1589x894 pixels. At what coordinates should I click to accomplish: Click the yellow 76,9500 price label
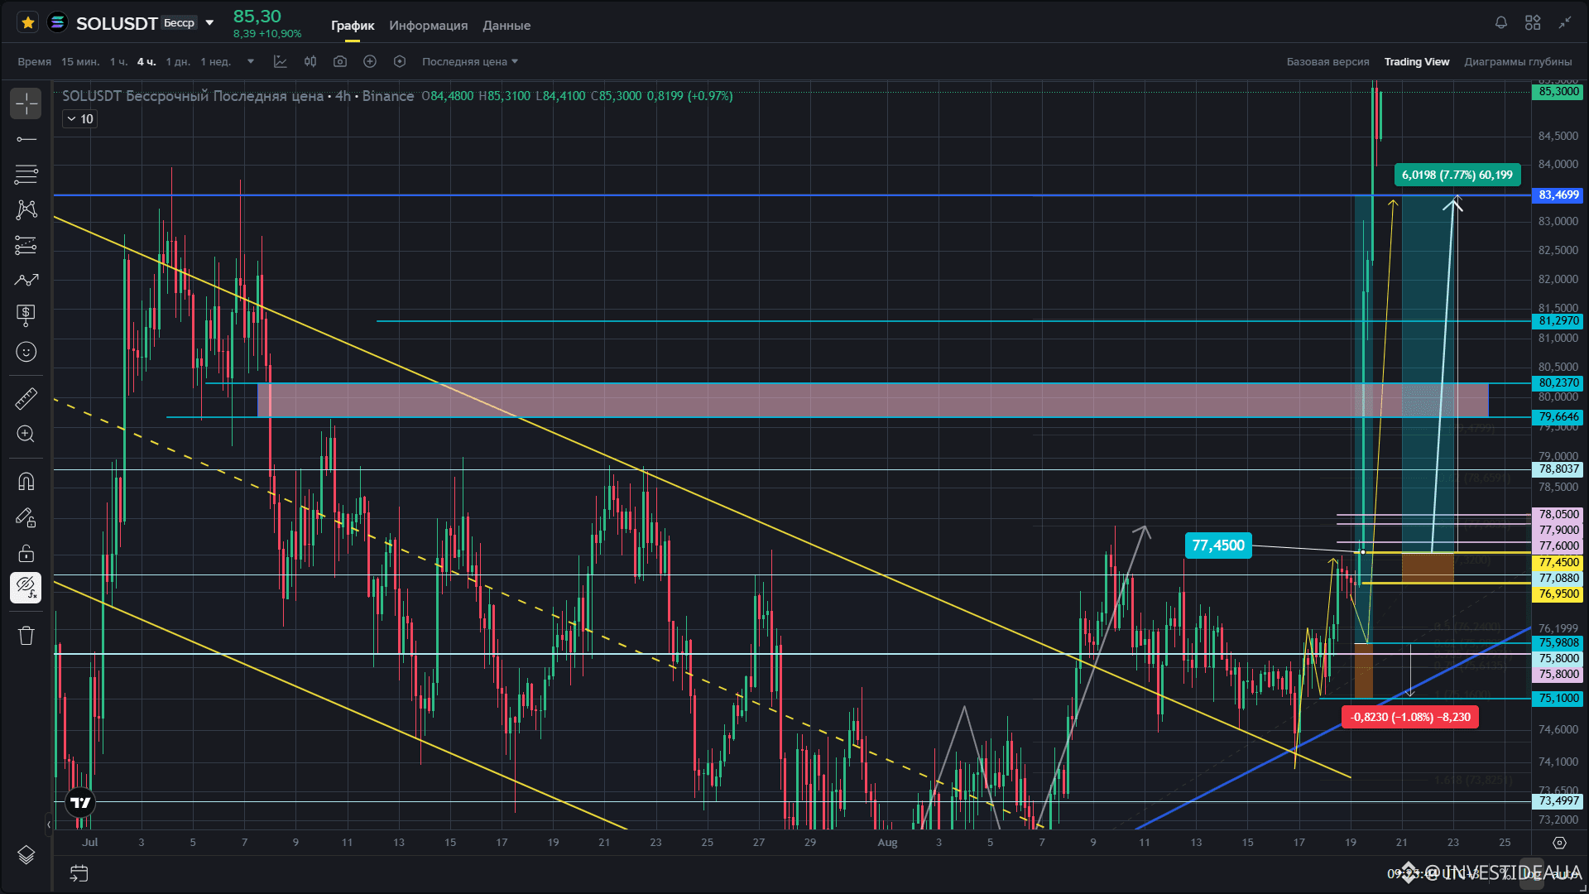click(1558, 594)
